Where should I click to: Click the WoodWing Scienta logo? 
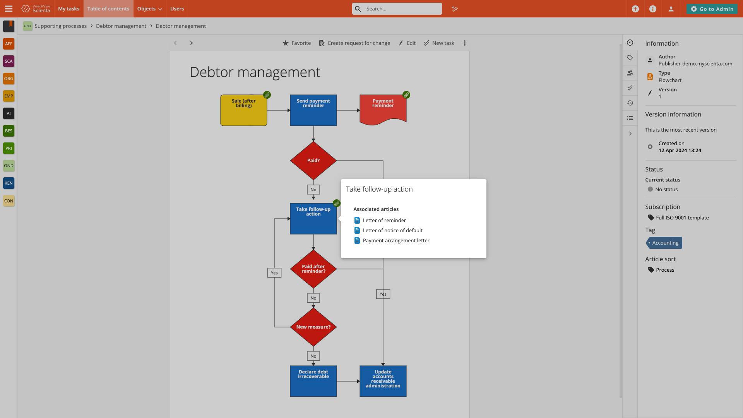36,9
